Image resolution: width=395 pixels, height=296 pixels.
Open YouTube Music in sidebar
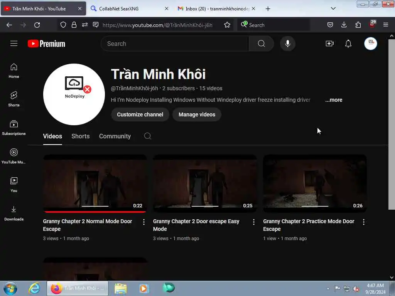point(14,156)
